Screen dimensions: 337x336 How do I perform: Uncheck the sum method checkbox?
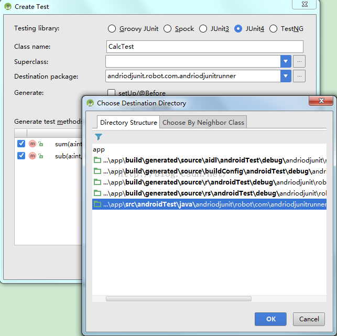(x=21, y=144)
